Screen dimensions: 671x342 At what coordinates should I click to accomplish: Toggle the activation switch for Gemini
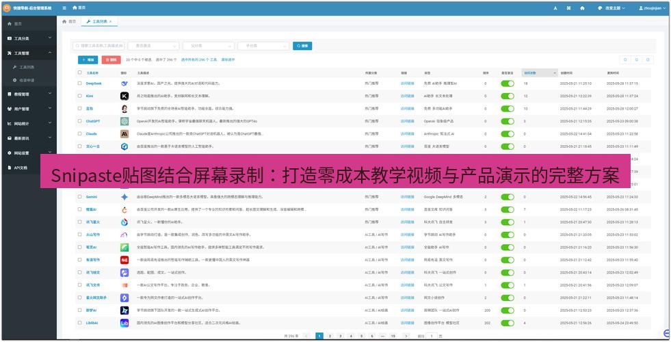tap(508, 197)
